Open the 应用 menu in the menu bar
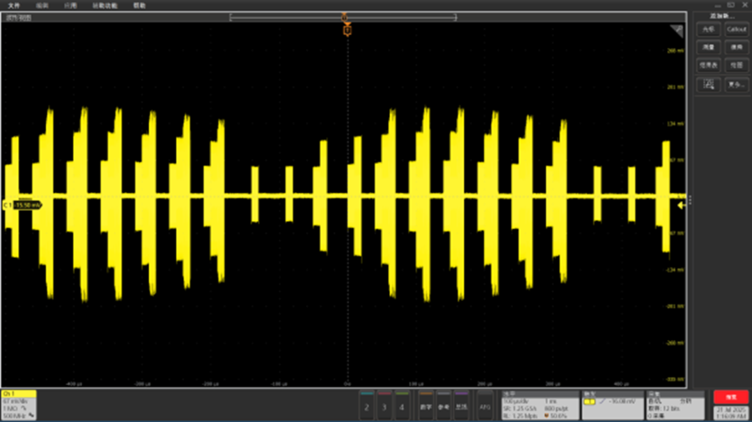The image size is (752, 422). [x=70, y=6]
